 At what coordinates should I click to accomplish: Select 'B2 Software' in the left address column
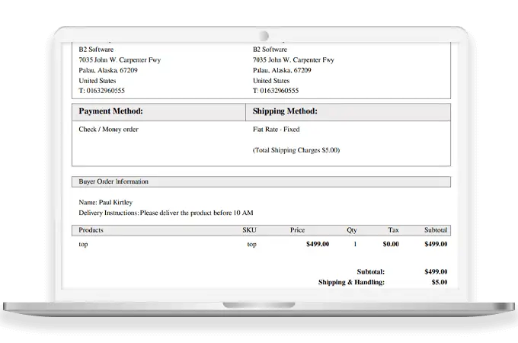tap(96, 50)
